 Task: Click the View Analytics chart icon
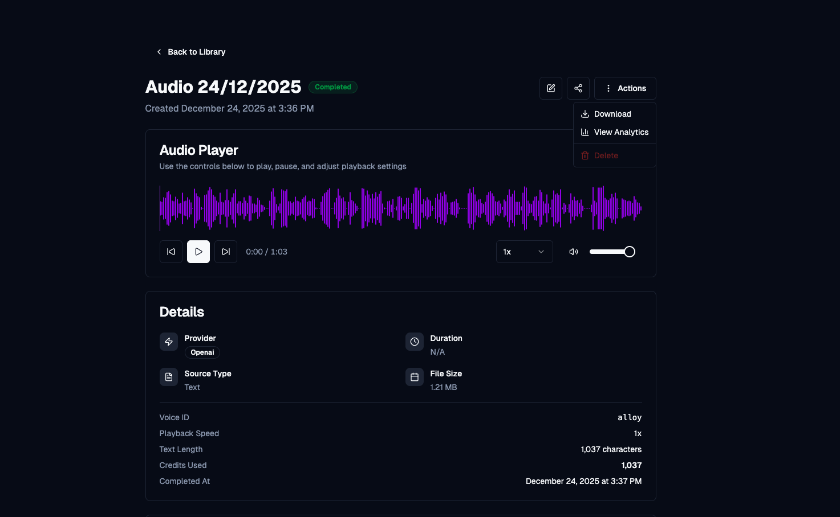(585, 132)
